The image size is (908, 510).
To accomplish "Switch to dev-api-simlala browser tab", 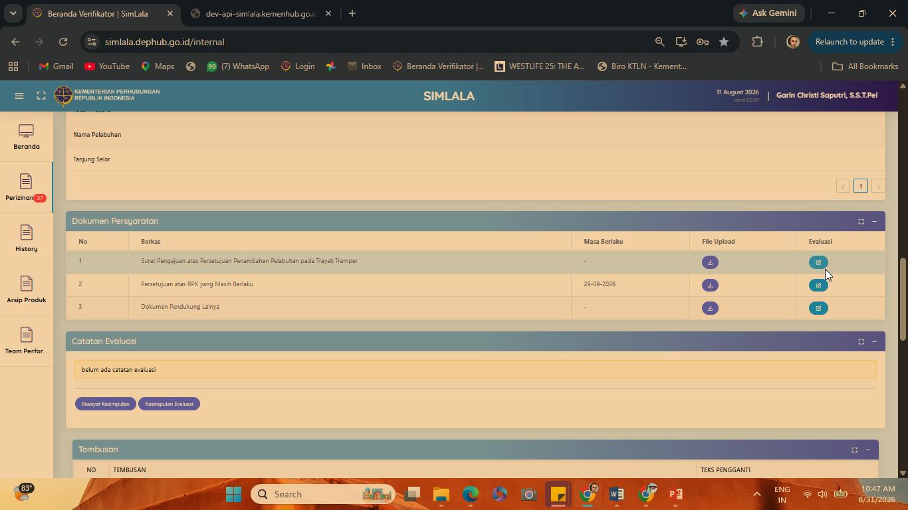I will pyautogui.click(x=261, y=13).
